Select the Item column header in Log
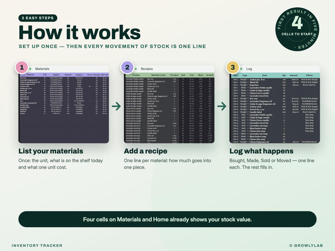 pos(264,75)
